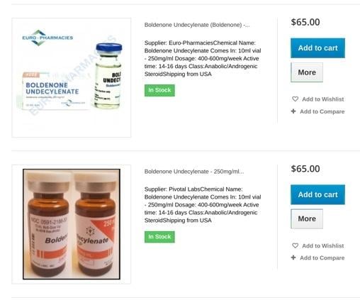The width and height of the screenshot is (360, 305).
Task: Open More details for Euro-Pharmacies product
Action: coord(307,72)
